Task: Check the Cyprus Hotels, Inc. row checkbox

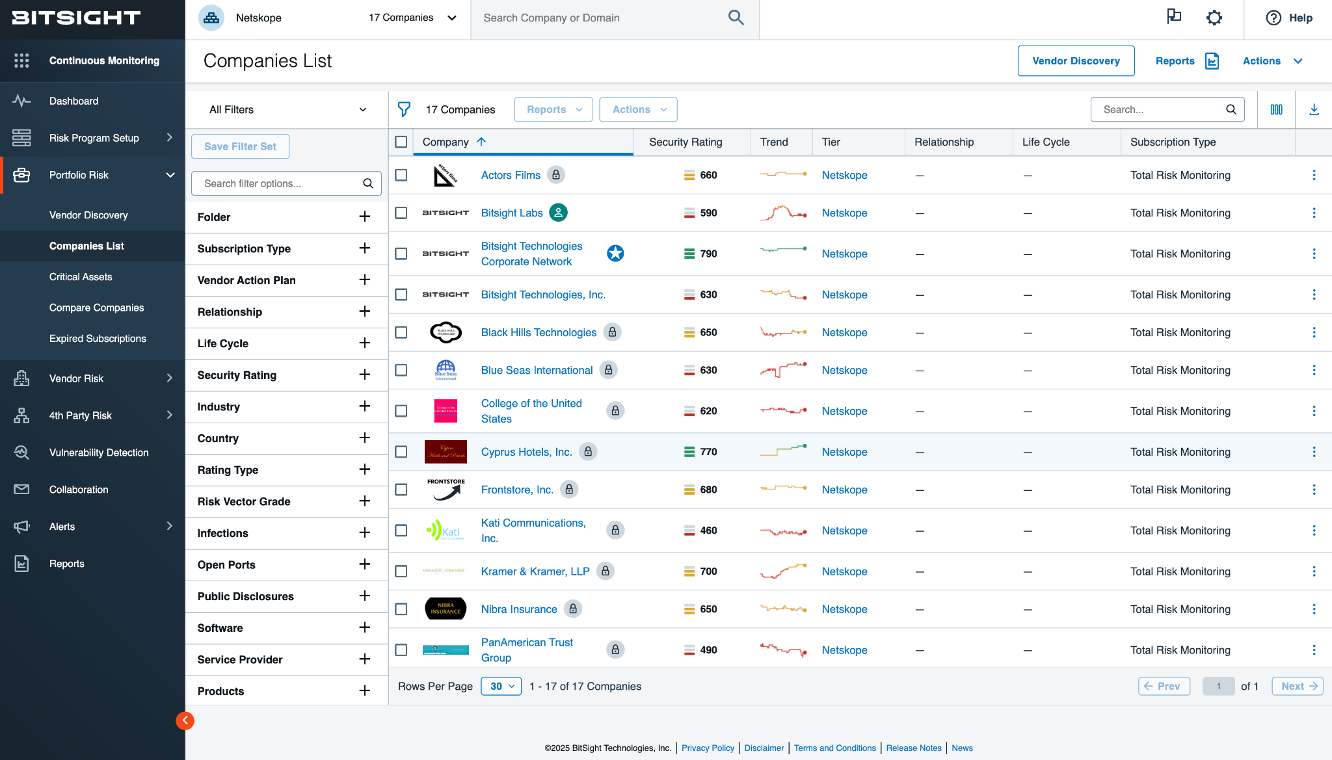Action: [x=401, y=452]
